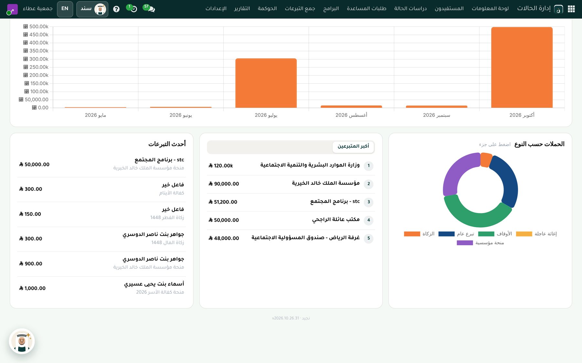Open the الحوكمة menu

267,8
